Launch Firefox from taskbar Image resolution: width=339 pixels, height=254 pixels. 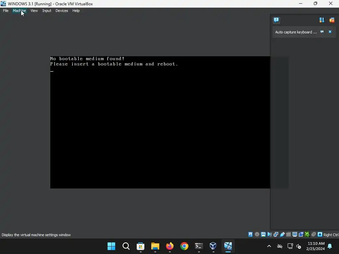tap(170, 246)
